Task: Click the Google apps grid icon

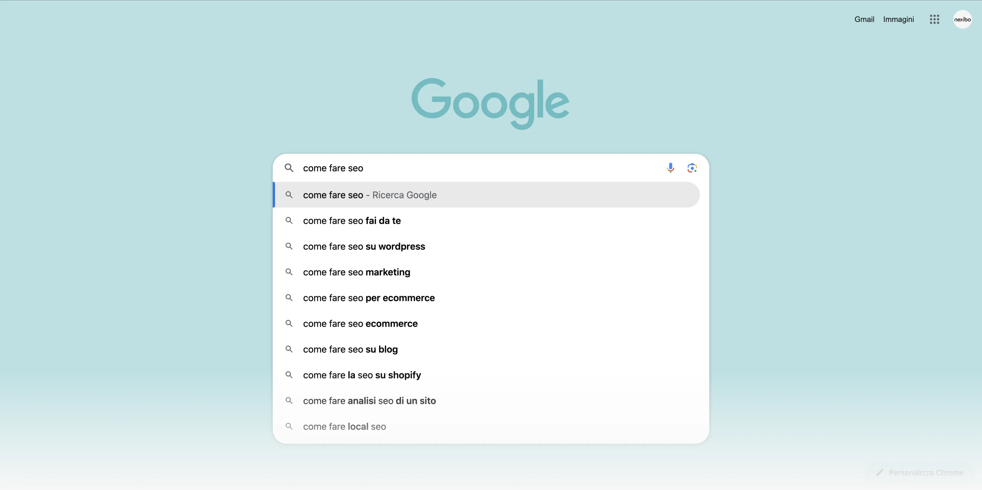Action: [x=935, y=19]
